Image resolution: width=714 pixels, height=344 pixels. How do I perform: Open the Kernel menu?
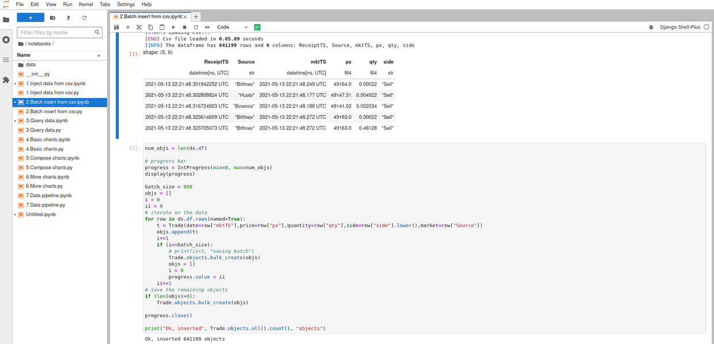click(86, 4)
